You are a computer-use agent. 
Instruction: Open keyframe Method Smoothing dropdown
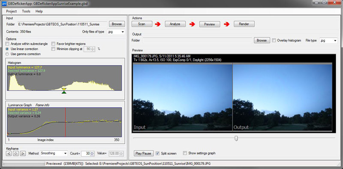click(x=54, y=154)
